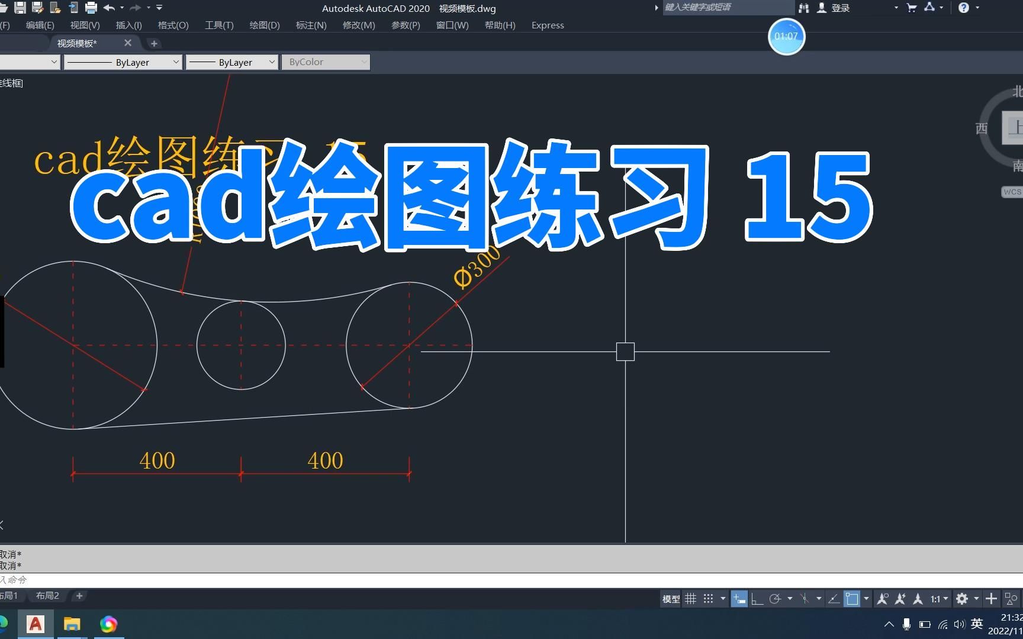
Task: Undo the last action
Action: [x=109, y=8]
